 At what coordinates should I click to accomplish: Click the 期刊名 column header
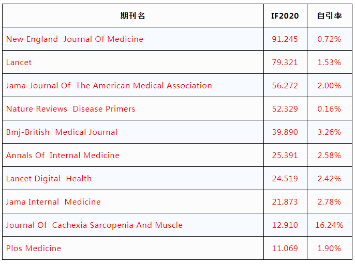click(x=132, y=15)
